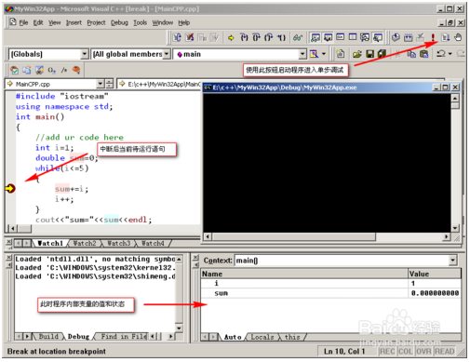Viewport: 470px width, 362px height.
Task: Click the Stop Debugging icon
Action: 190,37
